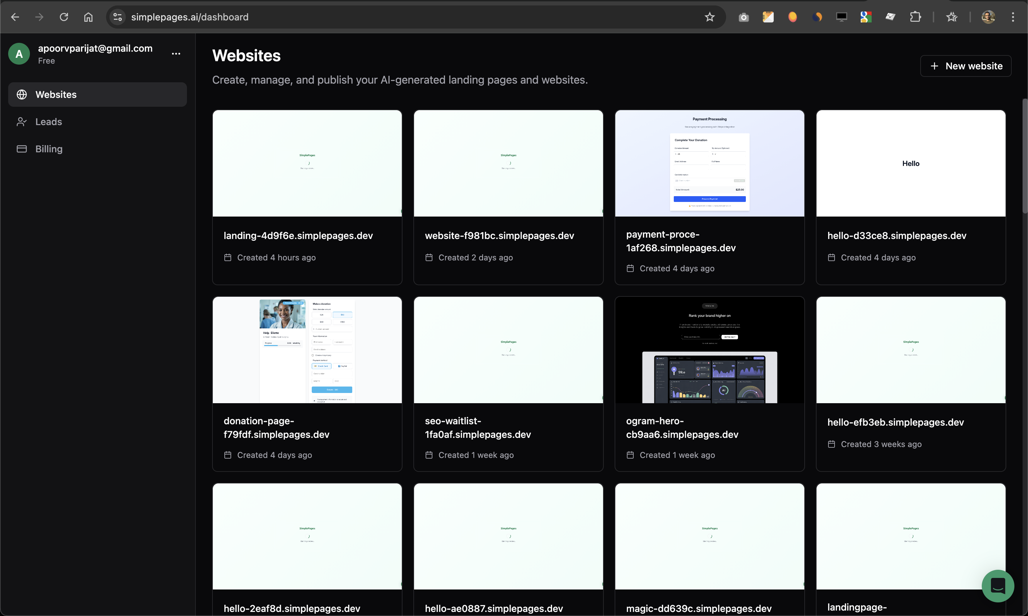Image resolution: width=1028 pixels, height=616 pixels.
Task: Open the donation page thumbnail preview
Action: pyautogui.click(x=307, y=349)
